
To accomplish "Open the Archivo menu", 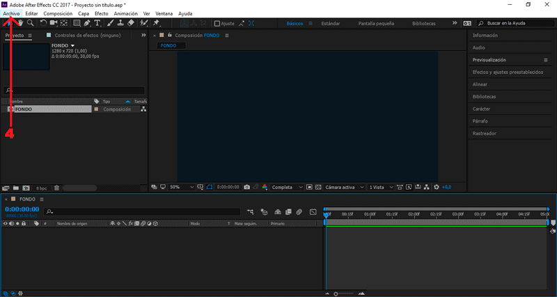I will click(11, 13).
